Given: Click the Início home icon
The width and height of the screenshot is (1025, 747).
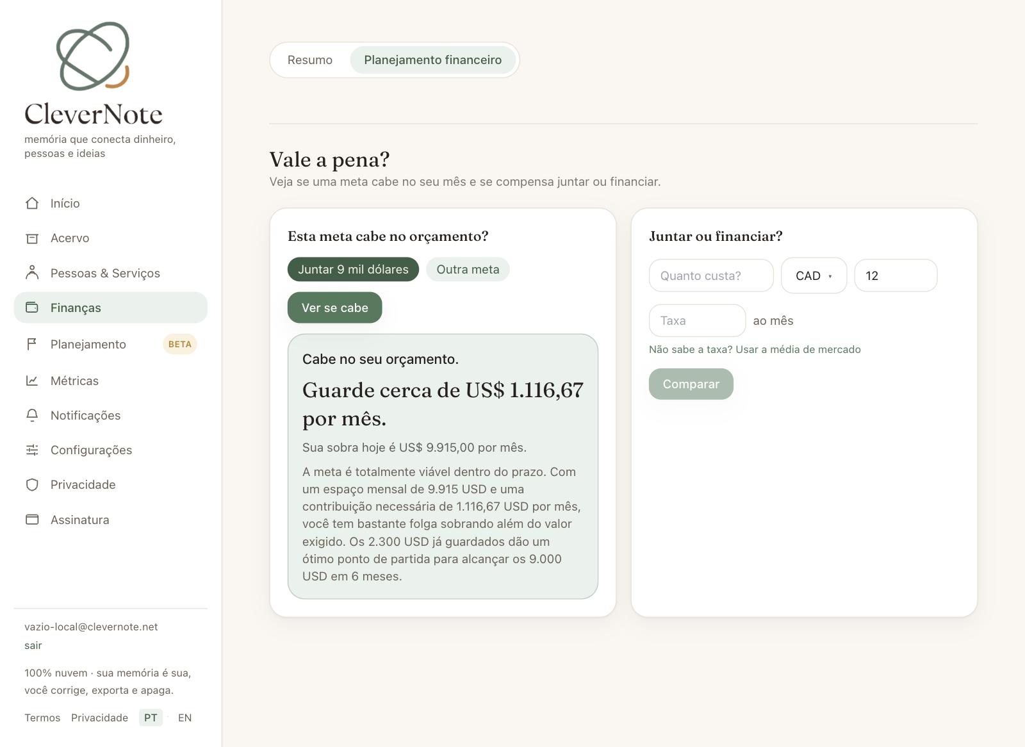Looking at the screenshot, I should [x=32, y=203].
